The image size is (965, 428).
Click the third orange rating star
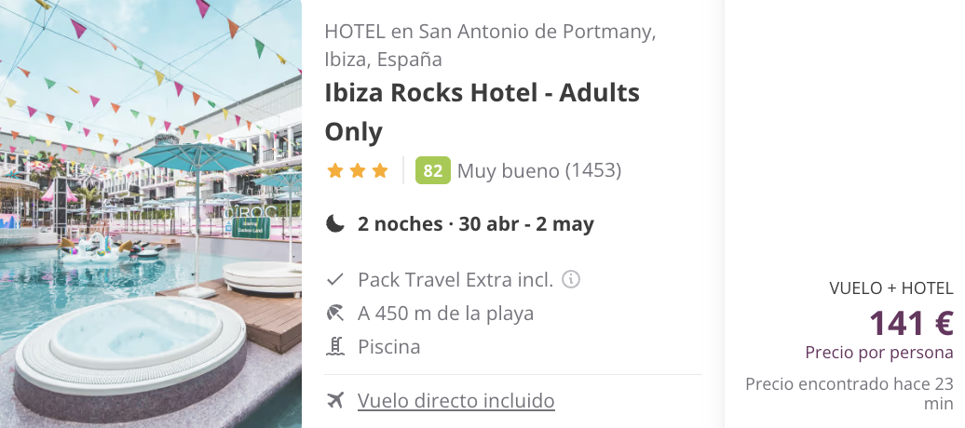(x=379, y=171)
